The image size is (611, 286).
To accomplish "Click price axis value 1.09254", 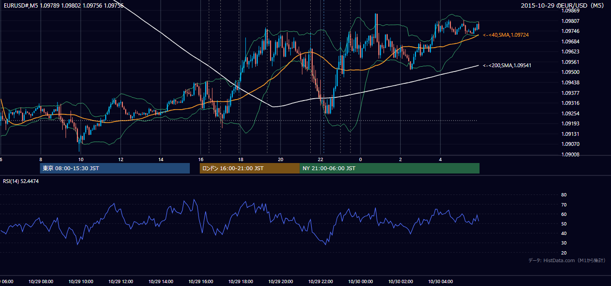I will click(570, 113).
